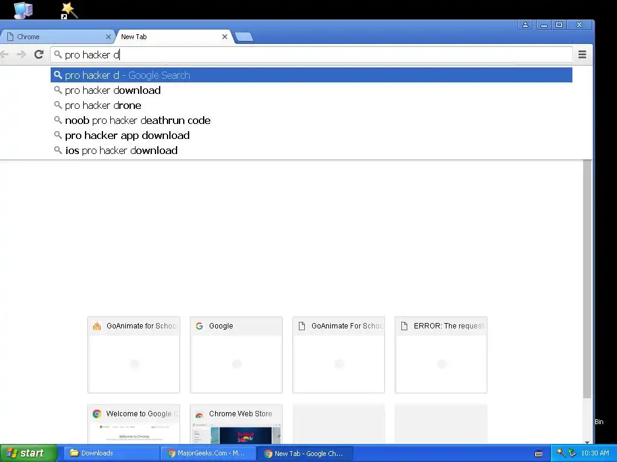Open the Google most-visited thumbnail

[x=236, y=355]
